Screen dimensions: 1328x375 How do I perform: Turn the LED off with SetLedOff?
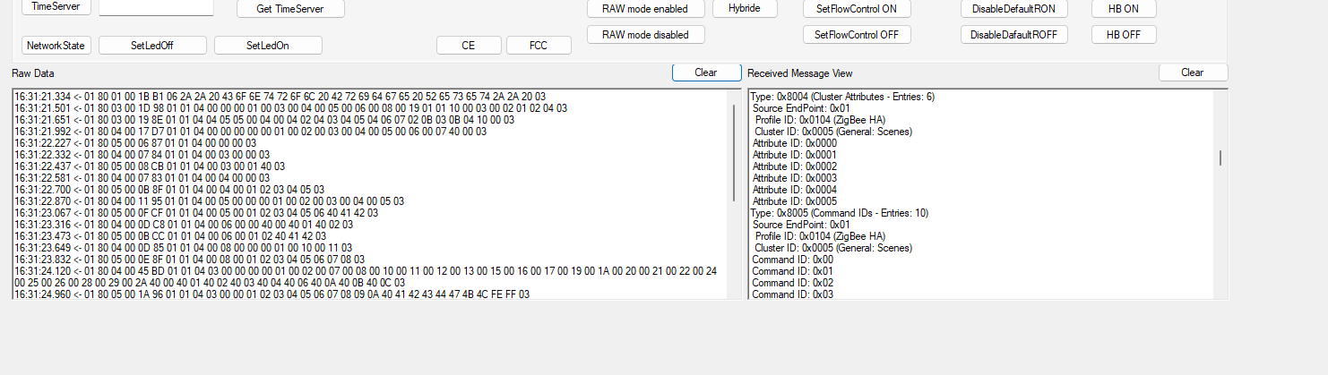click(x=152, y=46)
